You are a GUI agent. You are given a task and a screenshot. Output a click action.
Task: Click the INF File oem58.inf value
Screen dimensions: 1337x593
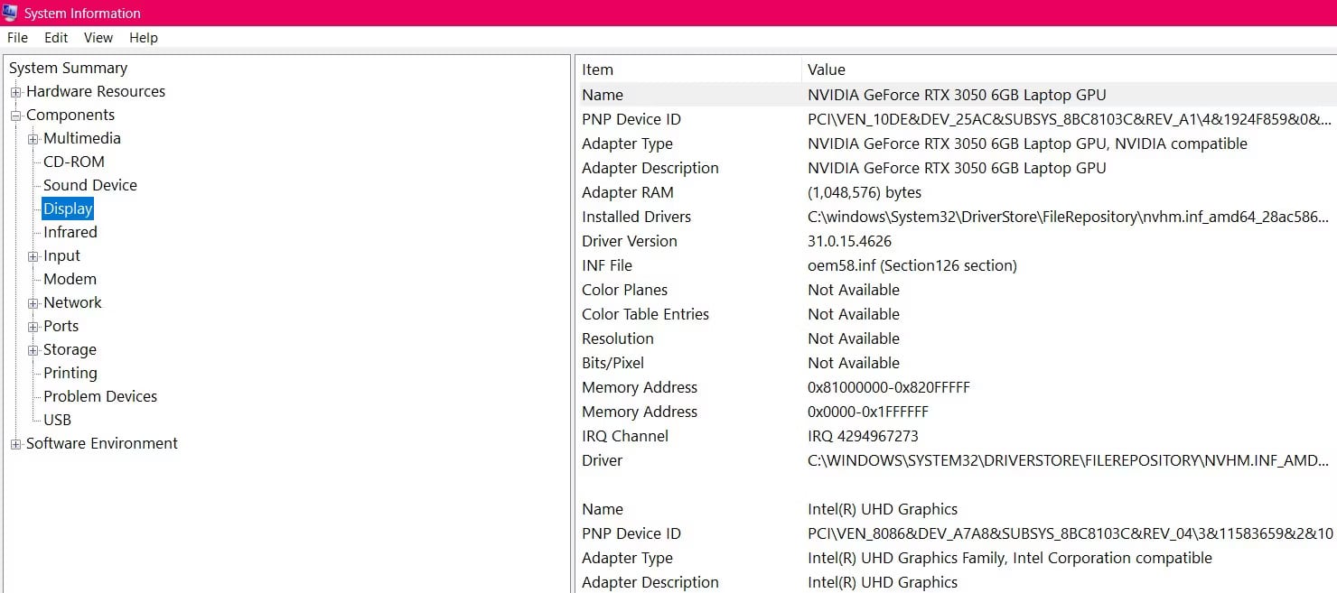point(912,265)
